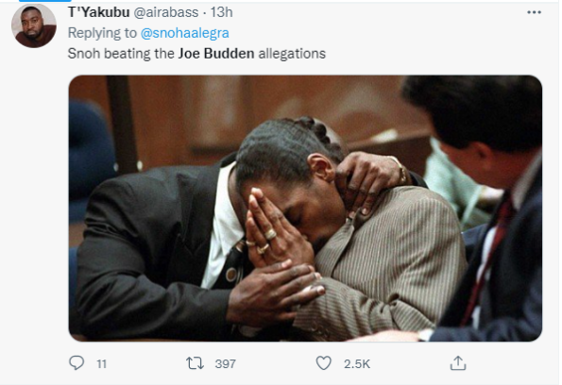Open the 13h timestamp permalink

pyautogui.click(x=222, y=12)
